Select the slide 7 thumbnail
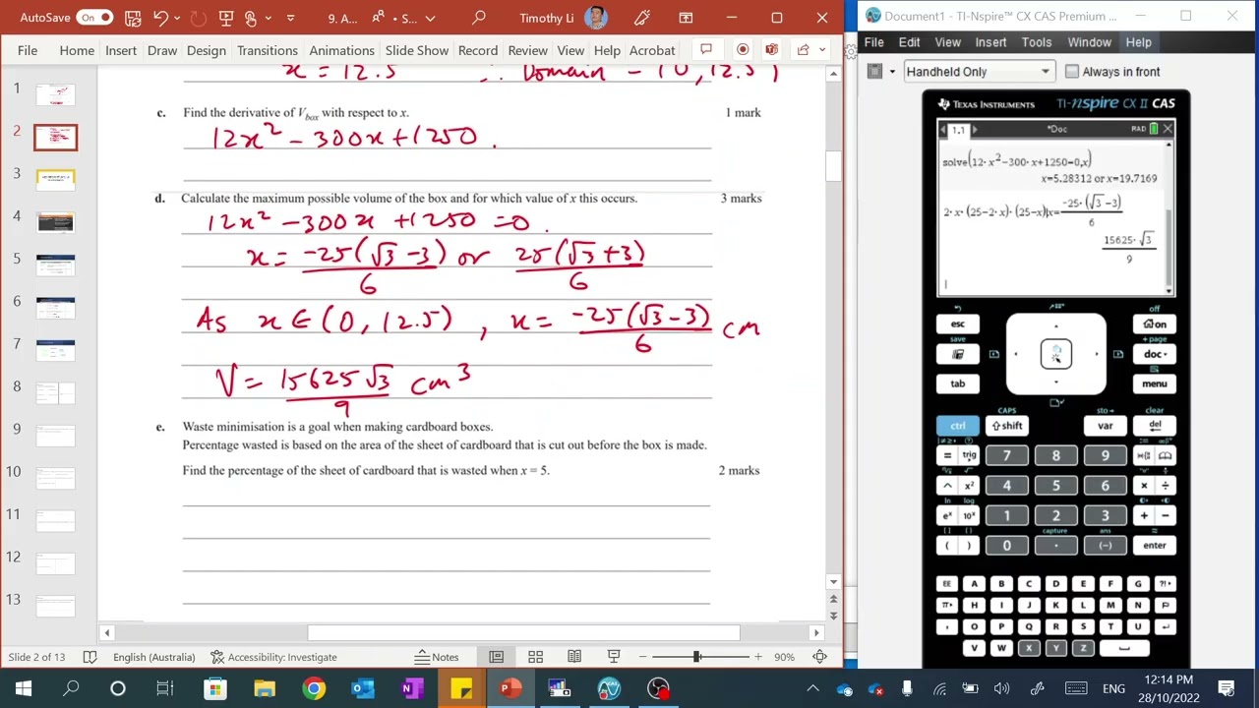Image resolution: width=1259 pixels, height=708 pixels. click(x=55, y=348)
